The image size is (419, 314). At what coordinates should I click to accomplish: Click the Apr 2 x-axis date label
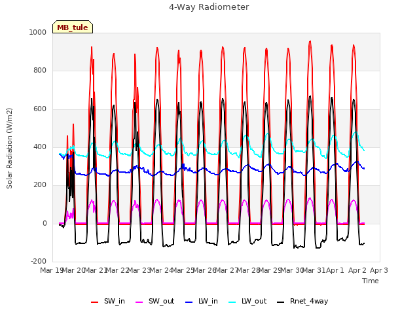[x=357, y=270]
